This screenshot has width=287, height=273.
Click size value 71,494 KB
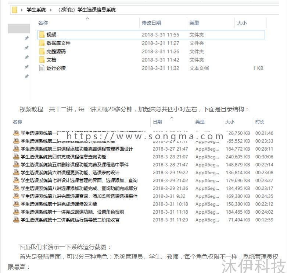pyautogui.click(x=239, y=220)
